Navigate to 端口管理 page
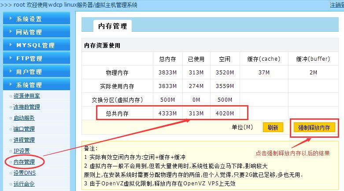 24,129
